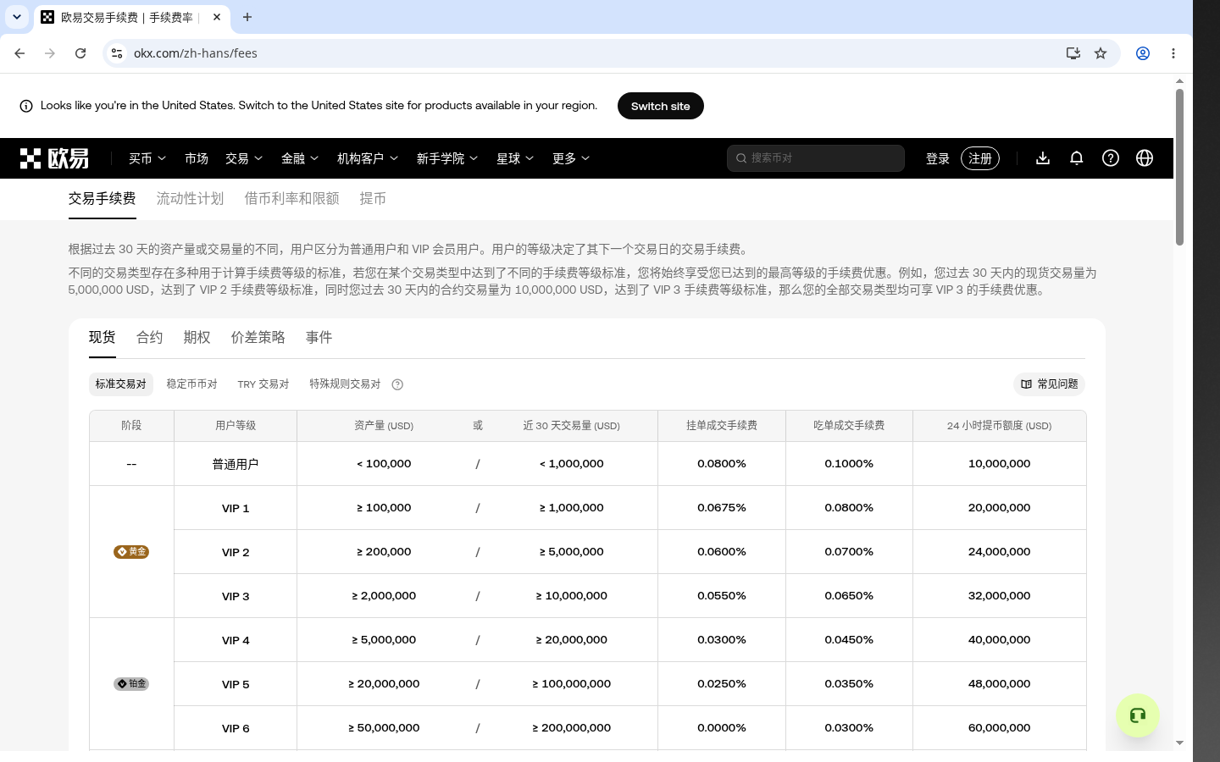Switch to the 提币 tab
The width and height of the screenshot is (1220, 762).
click(373, 198)
